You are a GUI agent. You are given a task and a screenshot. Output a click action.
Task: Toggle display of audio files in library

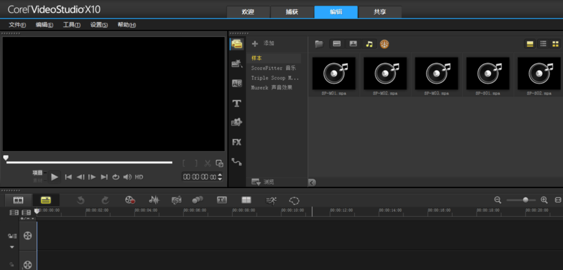coord(369,44)
